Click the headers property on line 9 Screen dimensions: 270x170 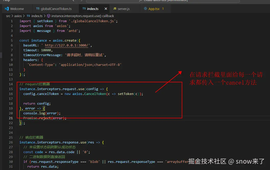[x=30, y=60]
